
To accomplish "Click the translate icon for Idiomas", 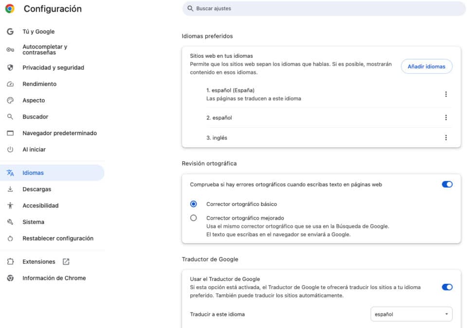I will pos(10,173).
